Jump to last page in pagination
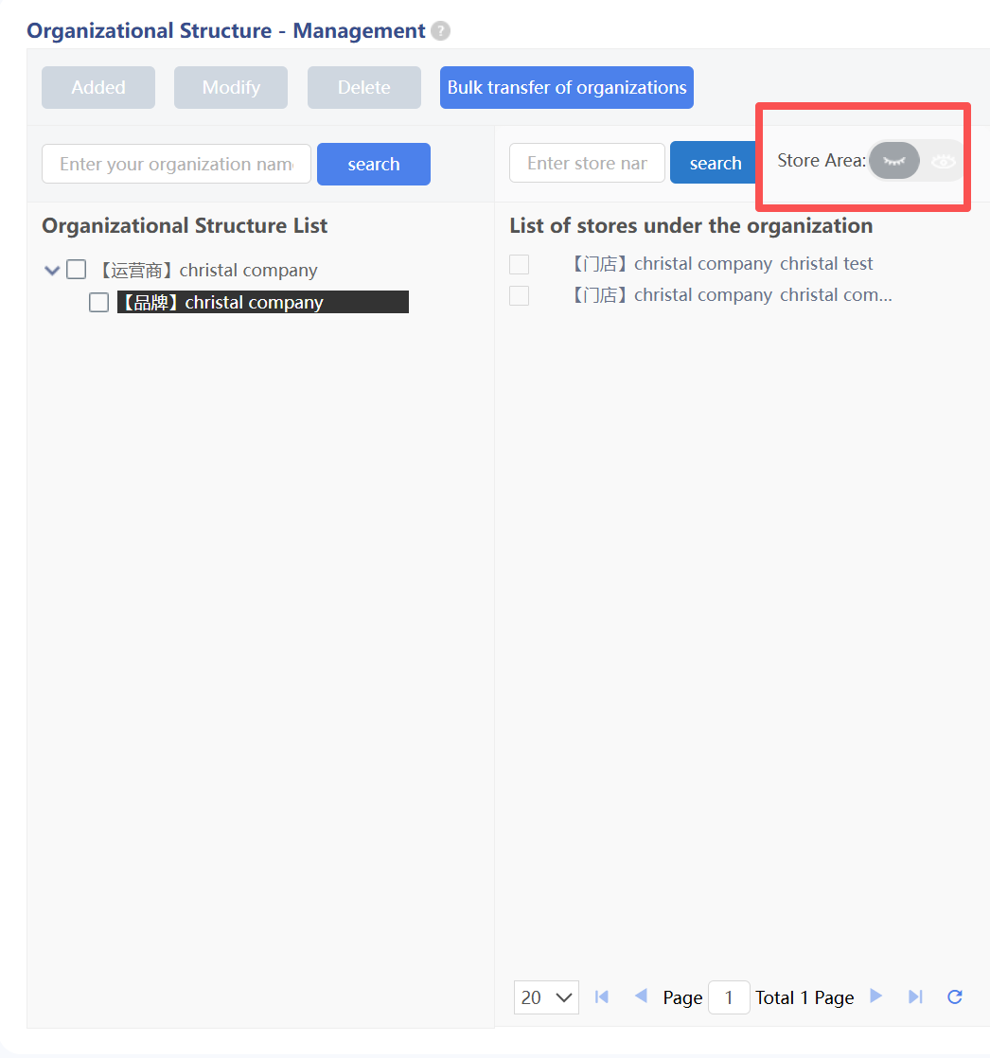This screenshot has width=990, height=1058. pyautogui.click(x=915, y=996)
